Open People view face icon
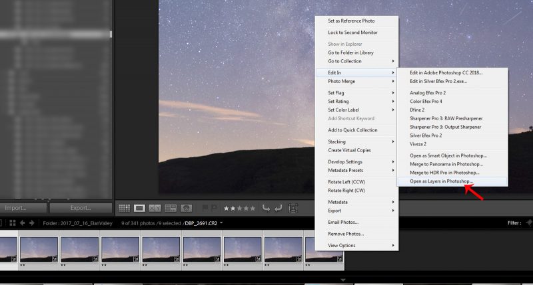 [187, 208]
